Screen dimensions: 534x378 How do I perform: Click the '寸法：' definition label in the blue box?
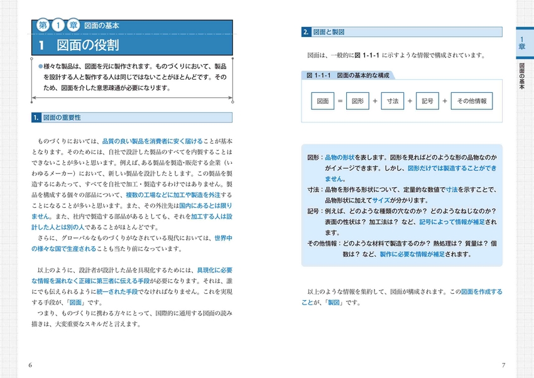315,190
